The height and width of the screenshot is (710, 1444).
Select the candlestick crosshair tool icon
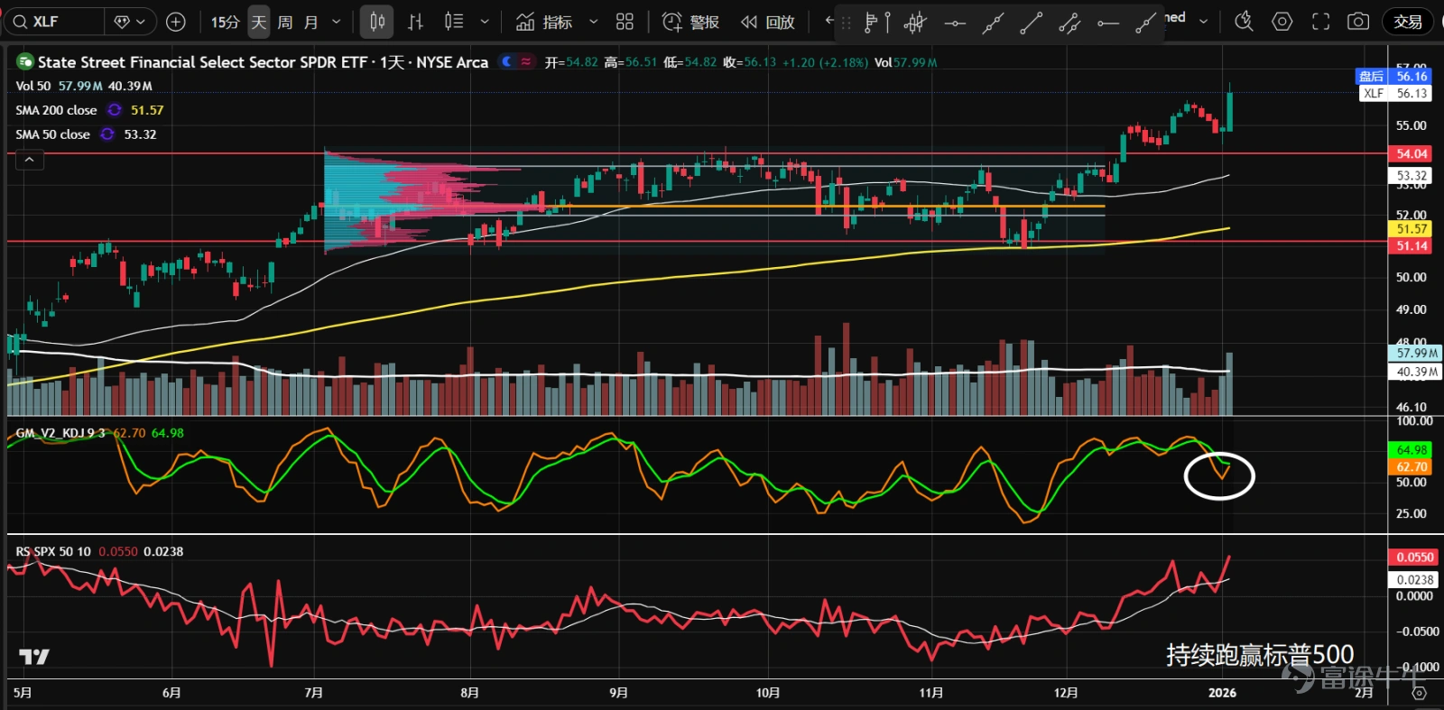point(915,23)
